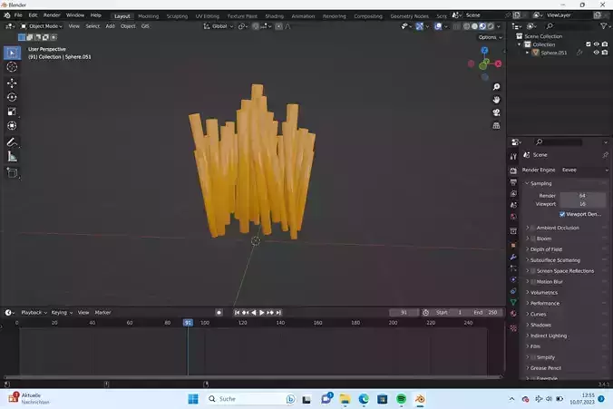Open the View Layer properties tab
The height and width of the screenshot is (409, 613).
point(513,193)
